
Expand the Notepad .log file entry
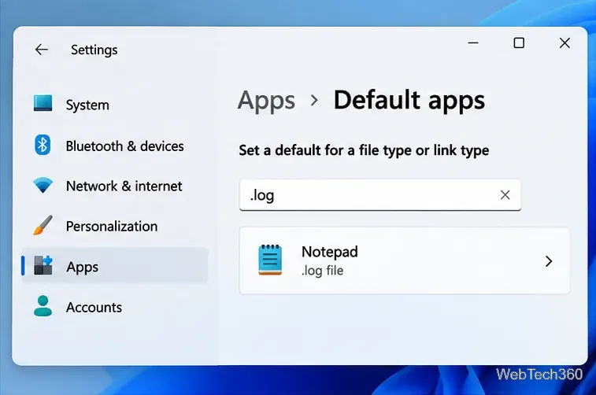549,261
